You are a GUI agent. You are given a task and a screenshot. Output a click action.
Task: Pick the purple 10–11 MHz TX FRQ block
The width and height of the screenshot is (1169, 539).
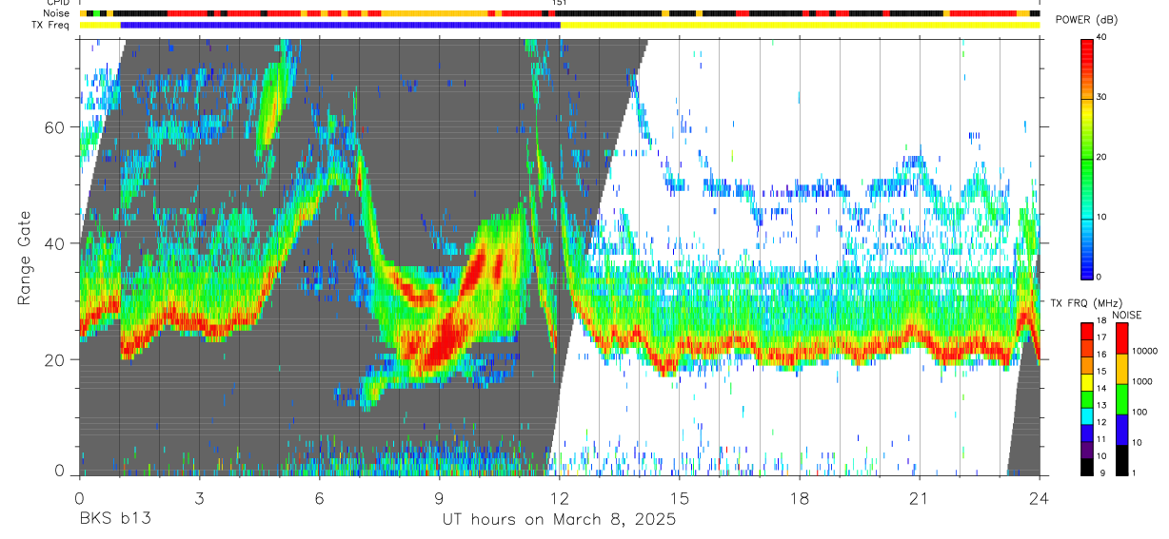tap(1086, 449)
